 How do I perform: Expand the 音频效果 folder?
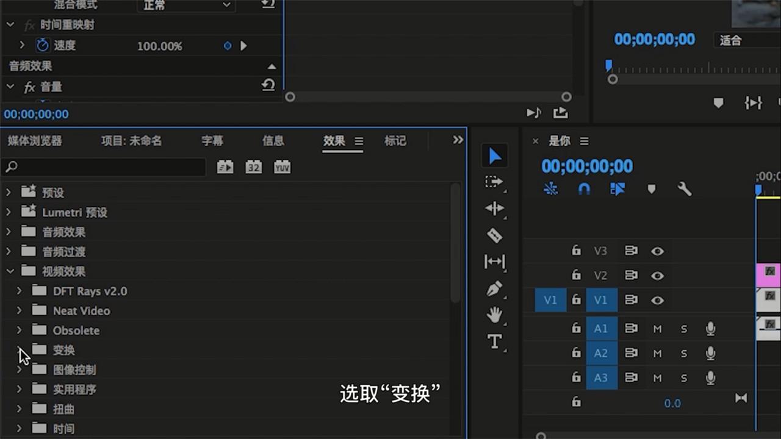9,232
